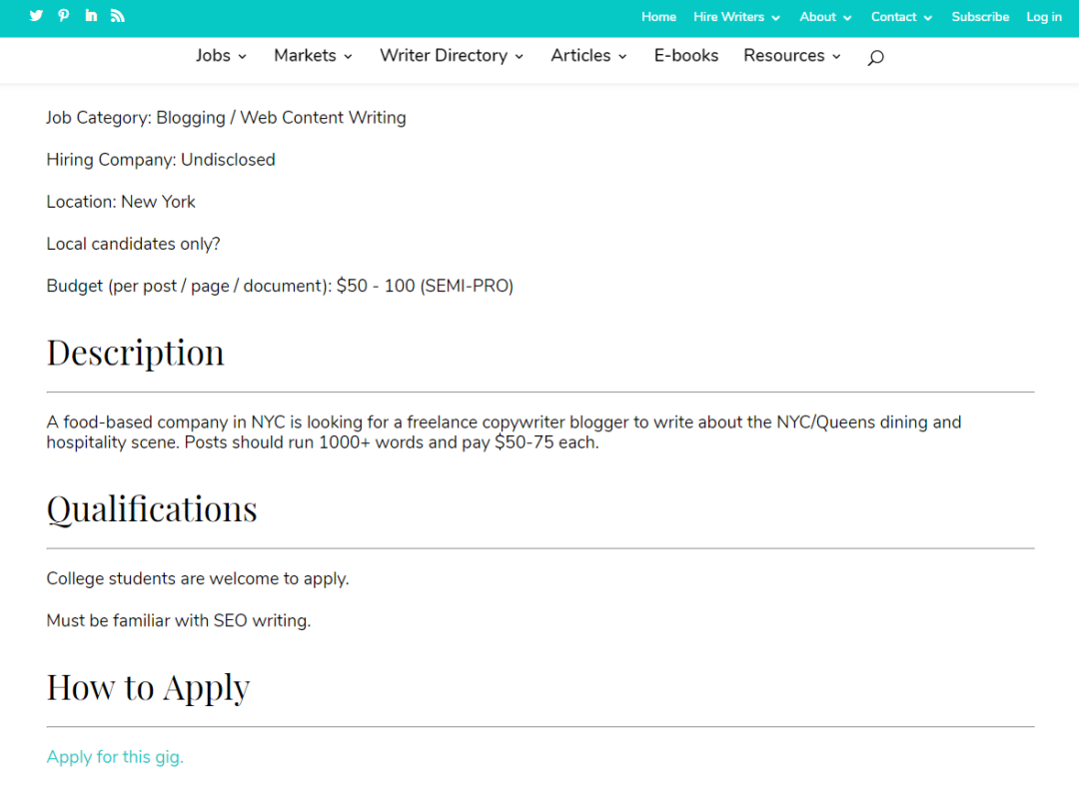Expand the Resources dropdown chevron
Image resolution: width=1079 pixels, height=804 pixels.
click(836, 57)
